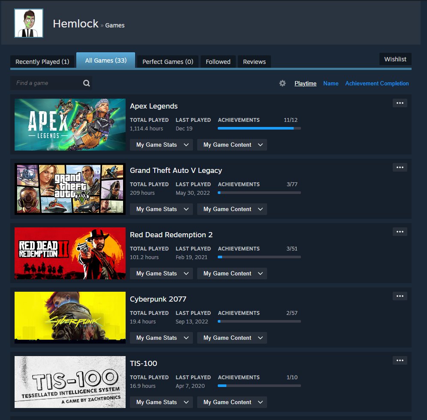The width and height of the screenshot is (427, 420).
Task: Open the three-dot menu for TIS-100
Action: pyautogui.click(x=400, y=360)
